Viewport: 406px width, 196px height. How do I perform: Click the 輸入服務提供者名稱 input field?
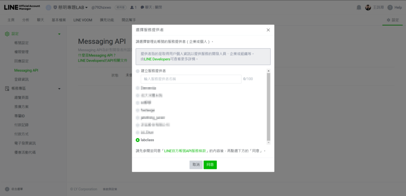coord(191,79)
